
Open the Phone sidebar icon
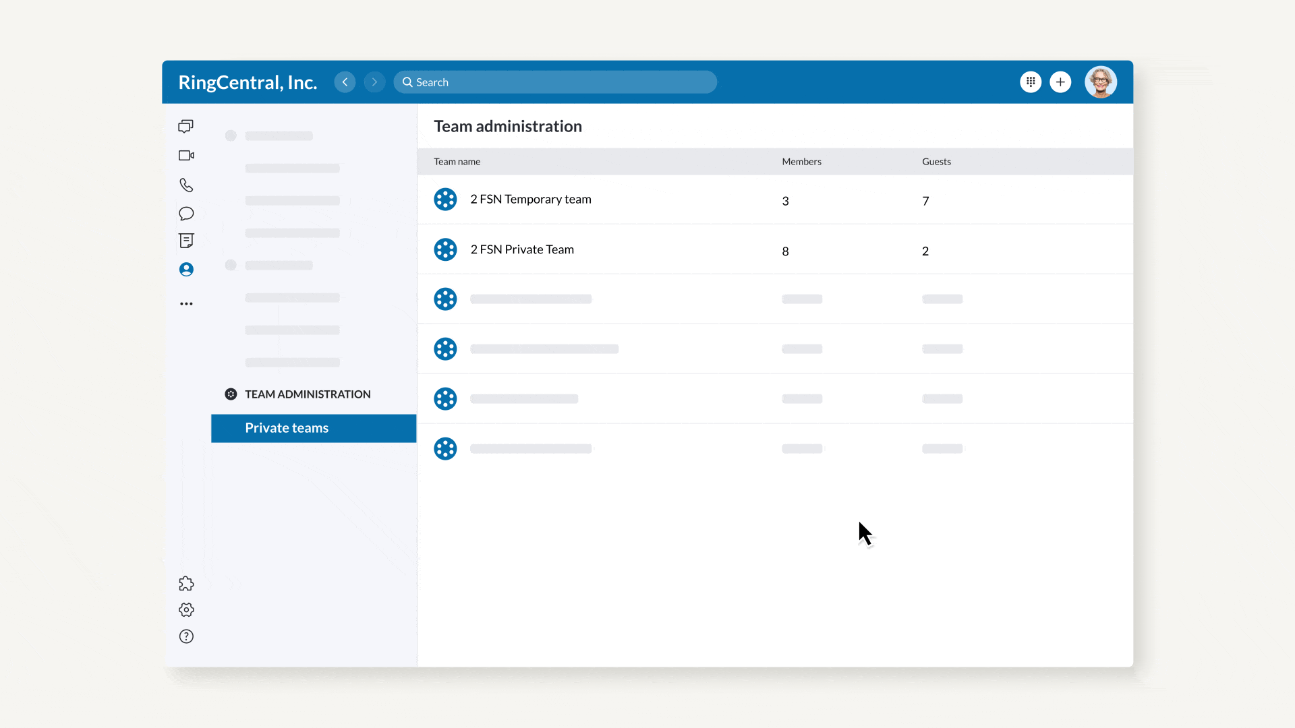pos(186,185)
